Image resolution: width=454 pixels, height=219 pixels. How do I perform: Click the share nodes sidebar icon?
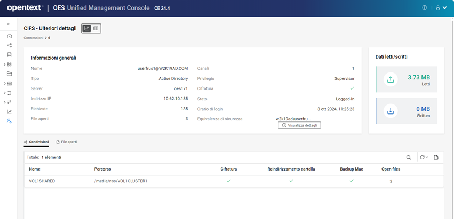9,45
